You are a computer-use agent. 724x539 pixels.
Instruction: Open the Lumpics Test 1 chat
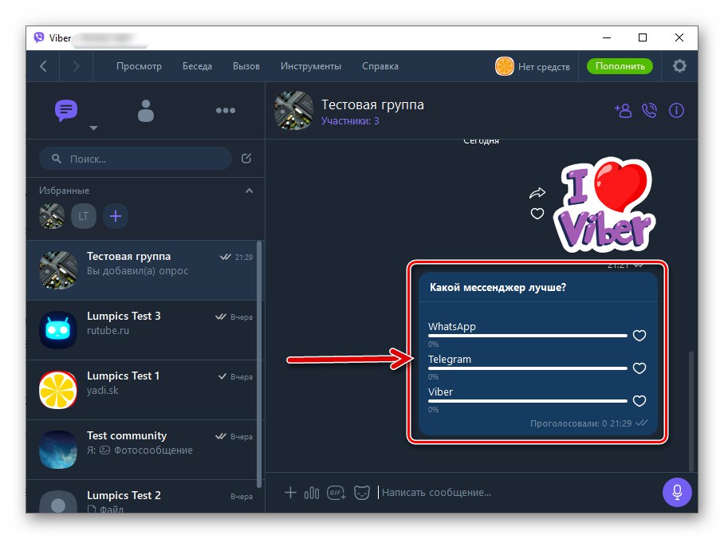(141, 390)
